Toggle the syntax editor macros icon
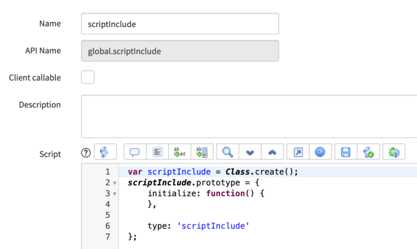The height and width of the screenshot is (249, 417). (x=105, y=152)
